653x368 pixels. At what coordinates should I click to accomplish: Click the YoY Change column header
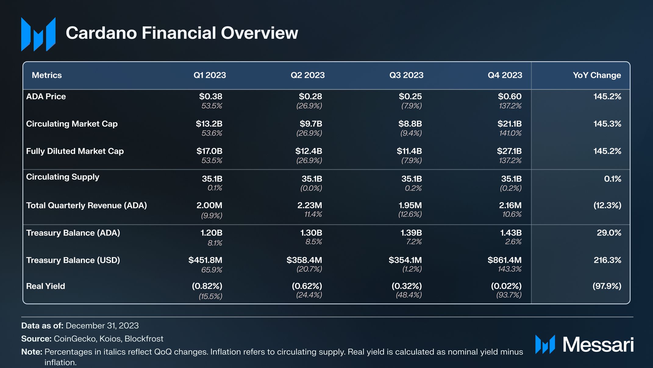point(597,75)
